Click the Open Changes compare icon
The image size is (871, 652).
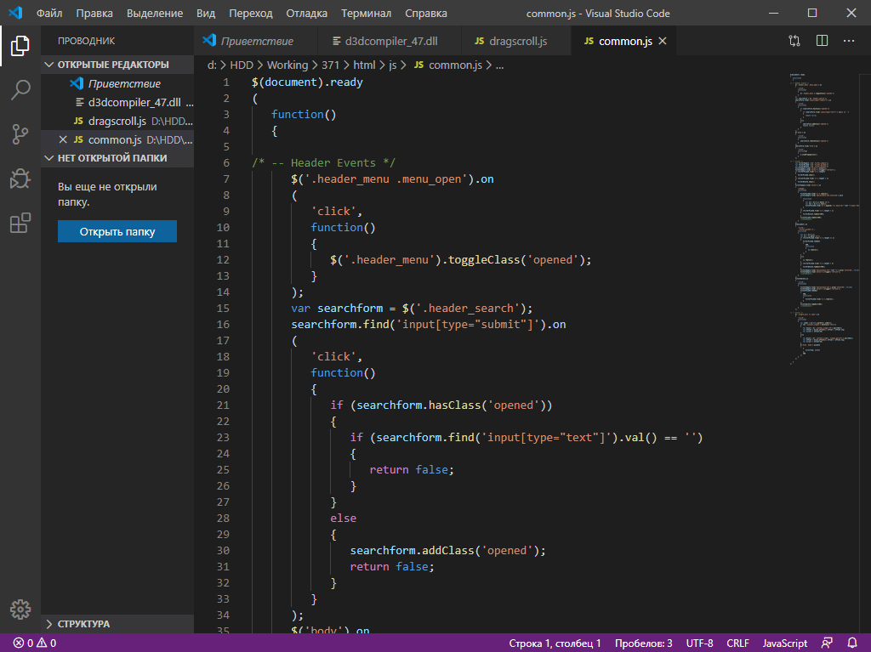(794, 41)
